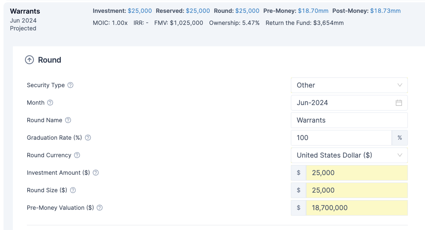Image resolution: width=425 pixels, height=230 pixels.
Task: Open the Round Currency dropdown
Action: click(x=349, y=155)
